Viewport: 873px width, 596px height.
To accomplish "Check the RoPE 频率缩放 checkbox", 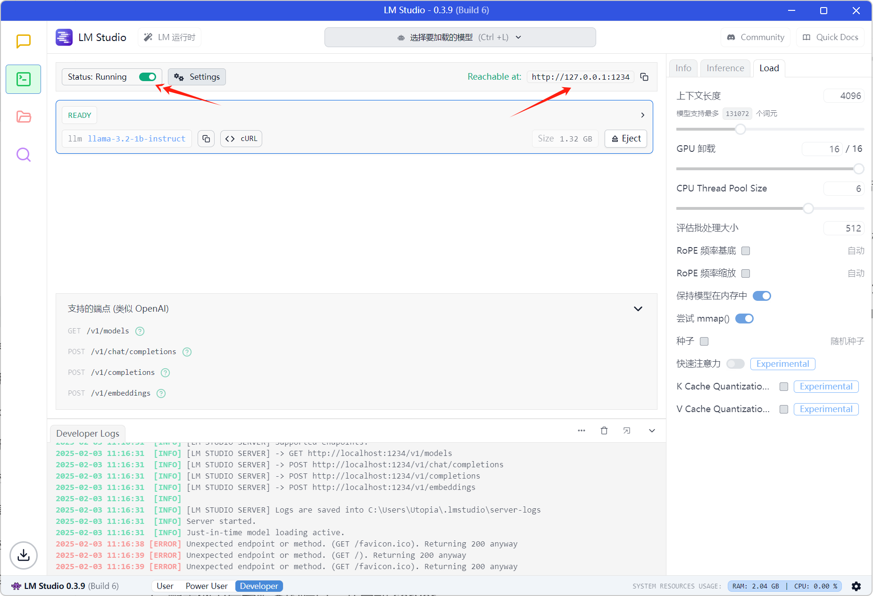I will pyautogui.click(x=746, y=273).
